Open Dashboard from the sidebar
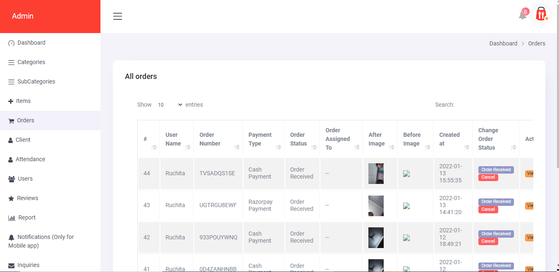Viewport: 559px width, 272px height. coord(31,43)
